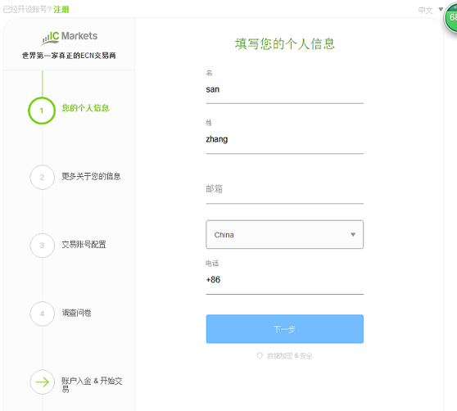The image size is (457, 411).
Task: Go to 更多关于您的信息 step
Action: click(91, 176)
